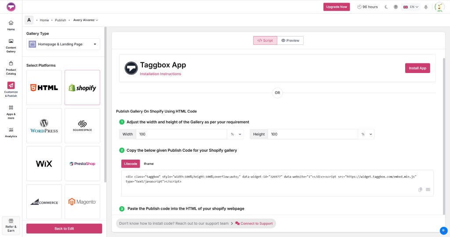
Task: Open notifications bell icon
Action: (x=426, y=7)
